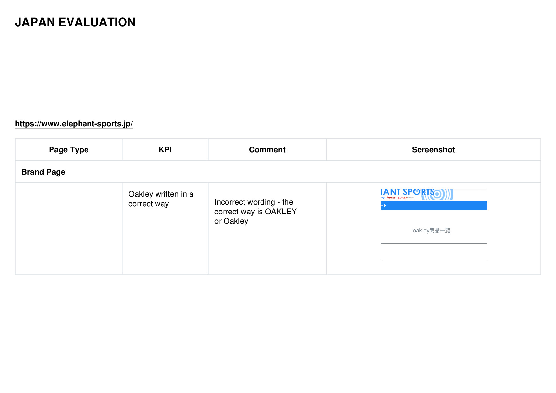Click the red Rakuten logo
This screenshot has height=393, width=556.
tap(391, 198)
